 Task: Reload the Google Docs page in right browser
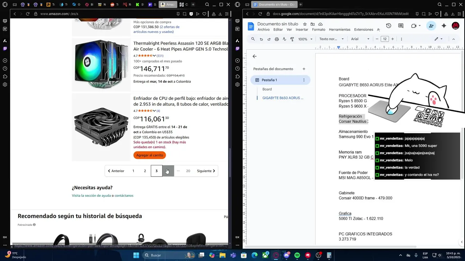[260, 14]
